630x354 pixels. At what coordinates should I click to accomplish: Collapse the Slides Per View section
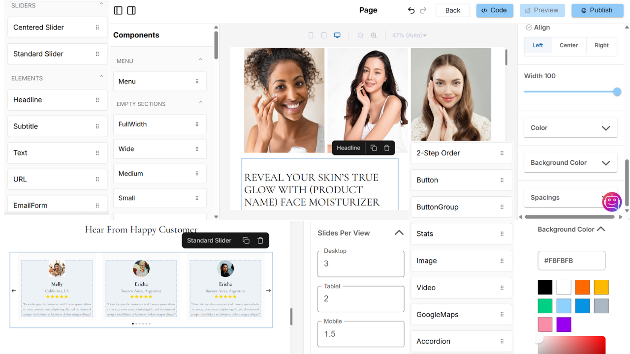tap(399, 233)
